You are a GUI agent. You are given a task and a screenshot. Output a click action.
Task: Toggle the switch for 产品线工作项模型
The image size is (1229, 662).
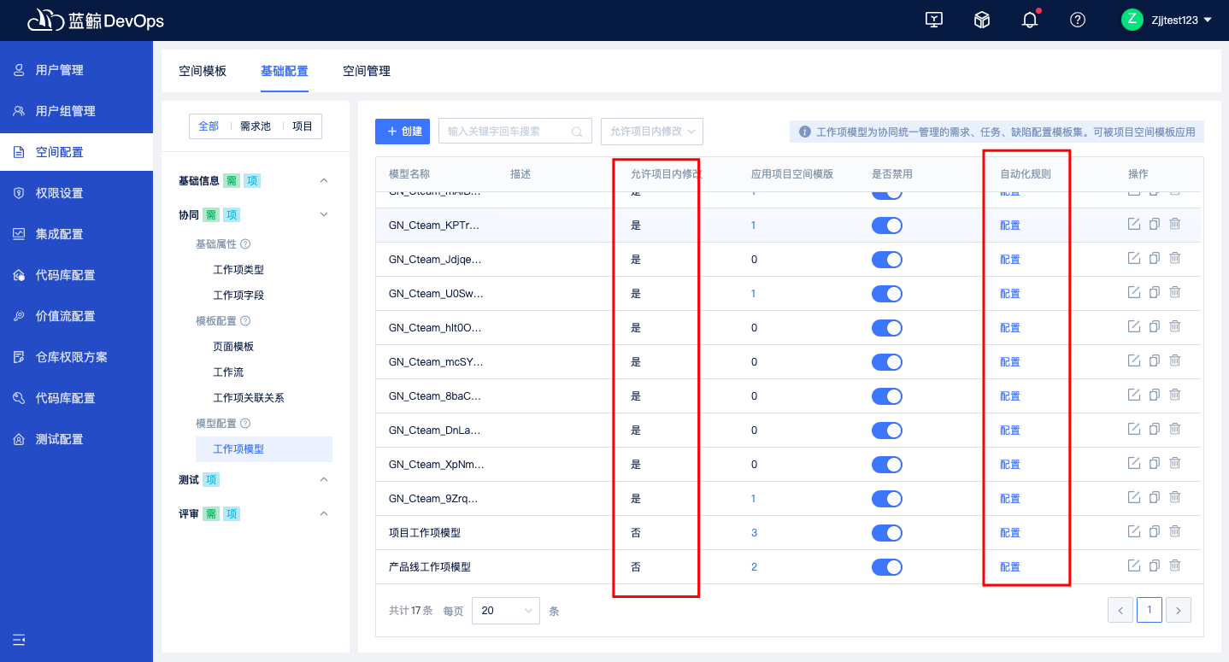887,567
